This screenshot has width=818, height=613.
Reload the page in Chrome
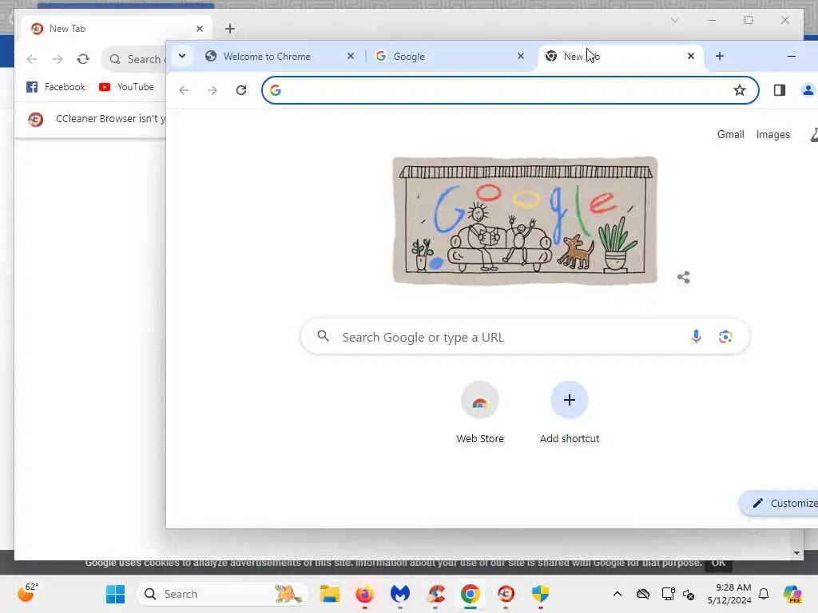click(241, 90)
